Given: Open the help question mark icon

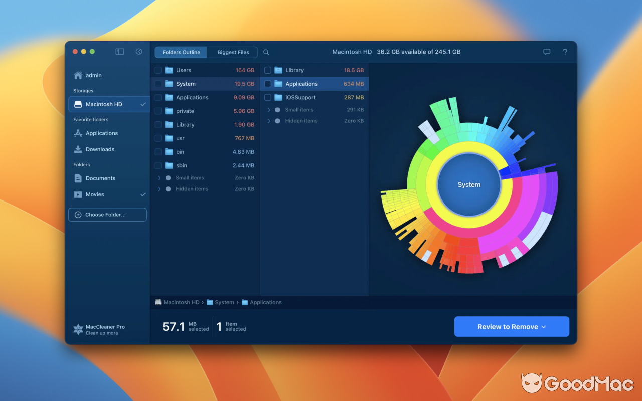Looking at the screenshot, I should pos(565,52).
